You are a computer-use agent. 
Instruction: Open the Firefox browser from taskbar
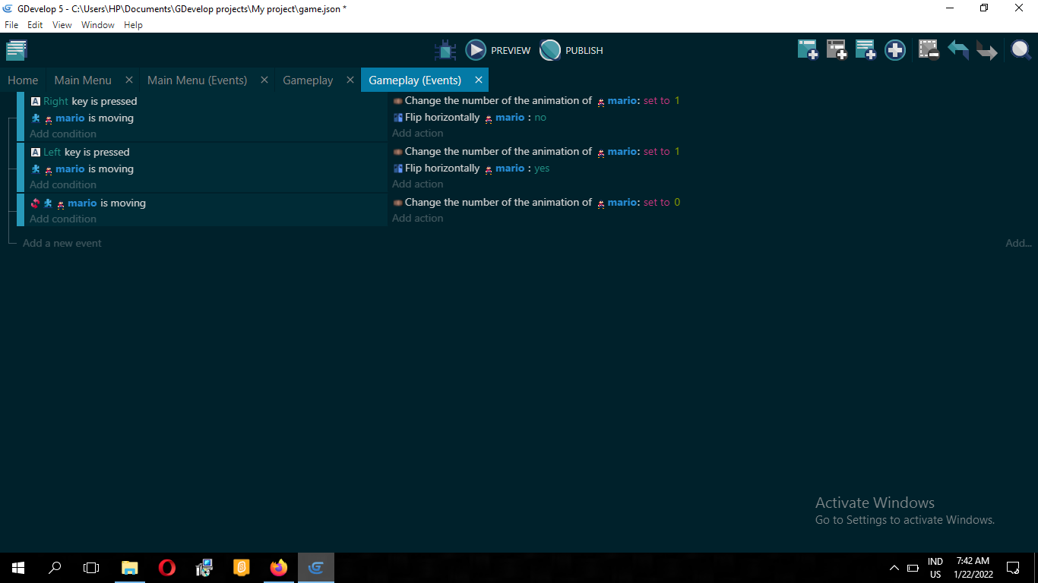(x=279, y=567)
